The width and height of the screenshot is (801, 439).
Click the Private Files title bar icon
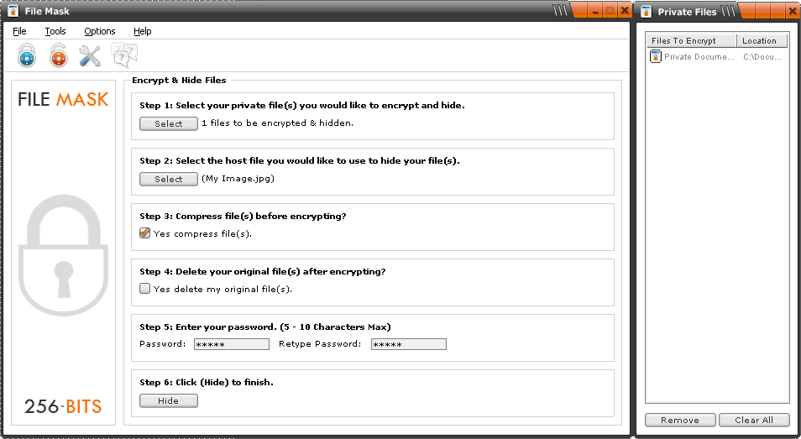tap(647, 11)
